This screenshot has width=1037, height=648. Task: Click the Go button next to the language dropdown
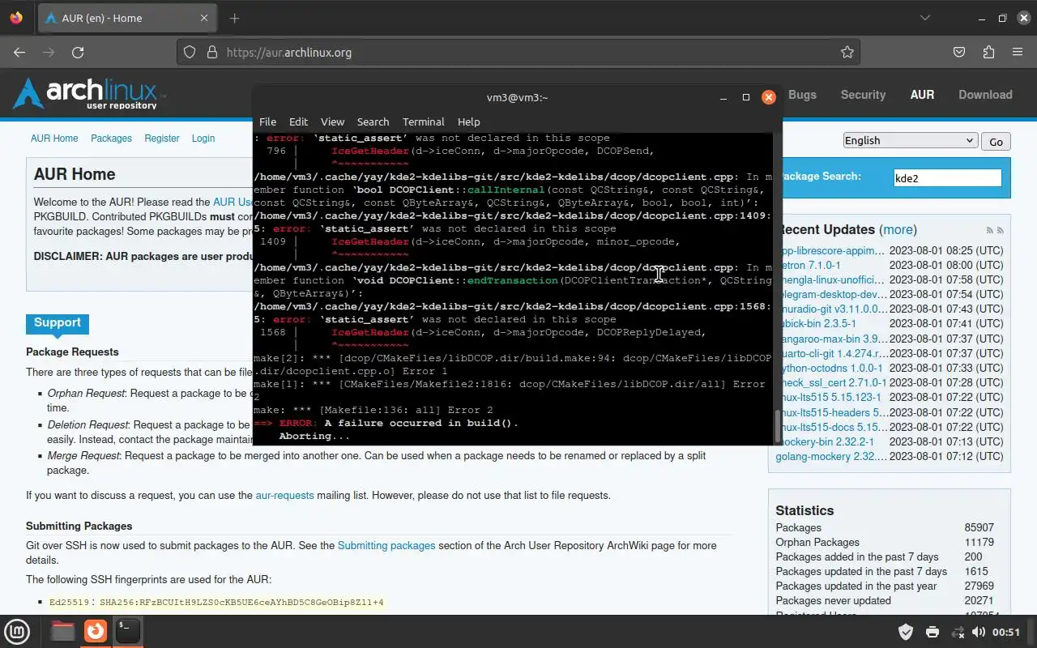[x=996, y=141]
